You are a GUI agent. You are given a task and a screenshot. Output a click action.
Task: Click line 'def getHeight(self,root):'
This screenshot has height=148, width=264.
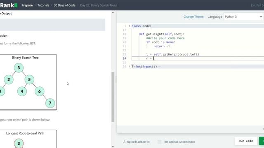(162, 34)
